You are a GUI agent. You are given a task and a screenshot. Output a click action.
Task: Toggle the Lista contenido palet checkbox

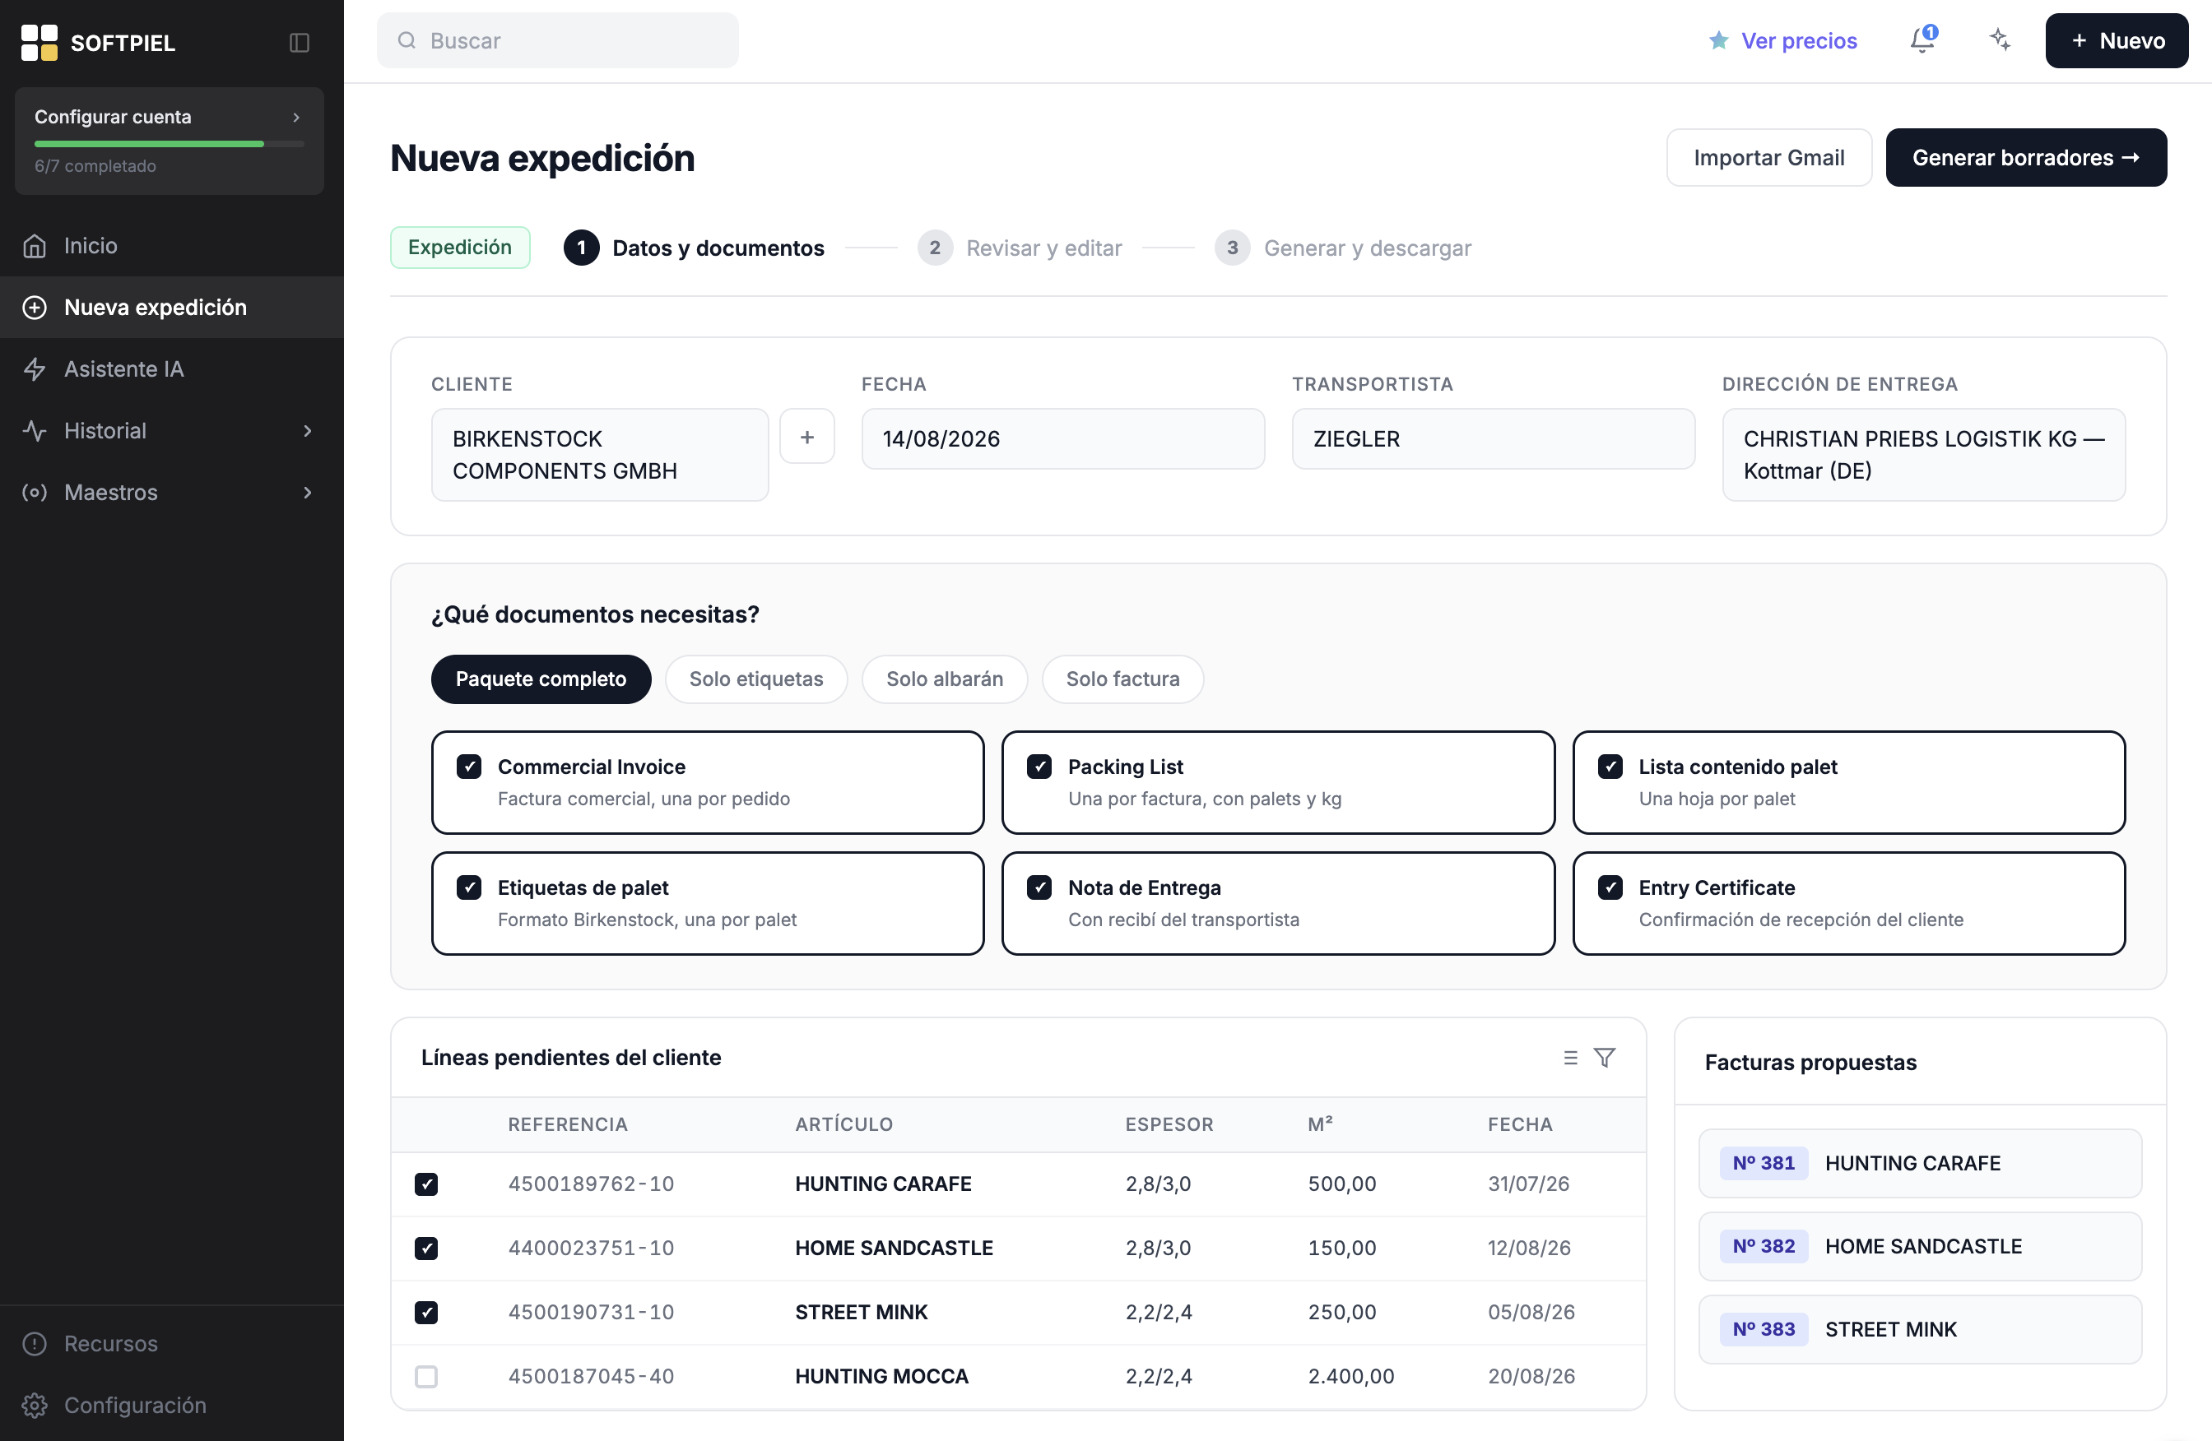pos(1610,767)
